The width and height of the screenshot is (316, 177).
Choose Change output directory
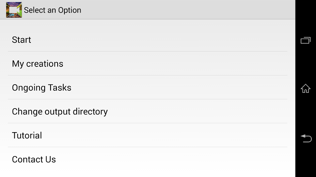pos(147,112)
